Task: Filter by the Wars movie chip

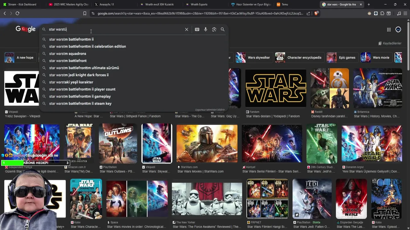Action: tap(376, 57)
